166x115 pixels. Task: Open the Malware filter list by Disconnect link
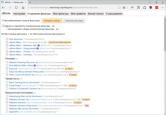(x=24, y=109)
